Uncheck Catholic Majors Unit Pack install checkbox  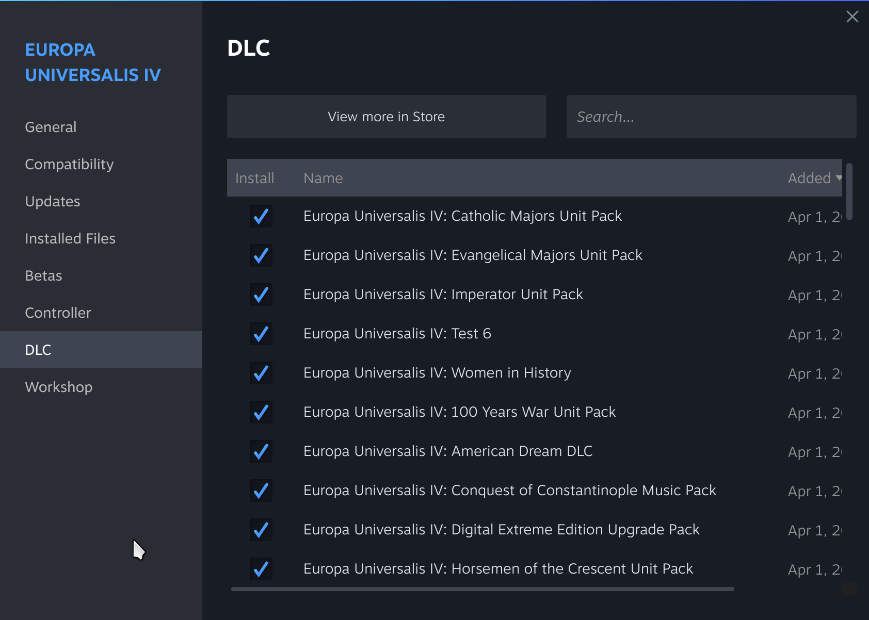point(261,216)
